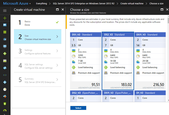This screenshot has width=169, height=115.
Task: Click the green checkmark beside Basics step
Action: coord(57,22)
